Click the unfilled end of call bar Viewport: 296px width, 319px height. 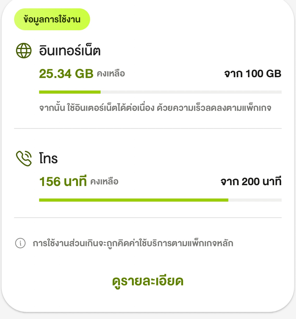(255, 200)
